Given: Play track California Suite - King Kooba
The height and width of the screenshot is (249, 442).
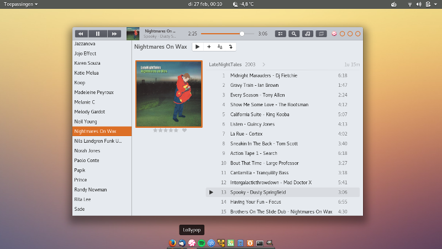Looking at the screenshot, I should [283, 115].
